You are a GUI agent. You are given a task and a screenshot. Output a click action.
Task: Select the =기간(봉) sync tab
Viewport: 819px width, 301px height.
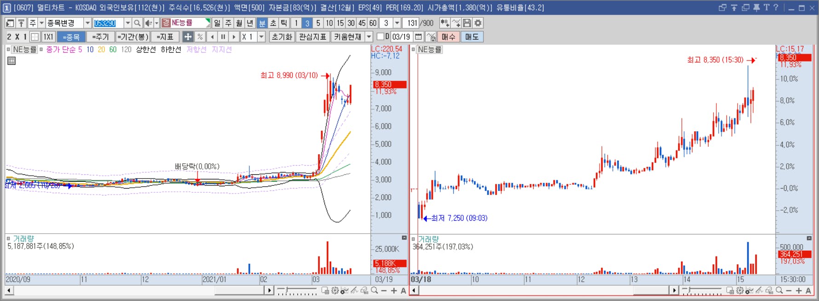tap(133, 37)
